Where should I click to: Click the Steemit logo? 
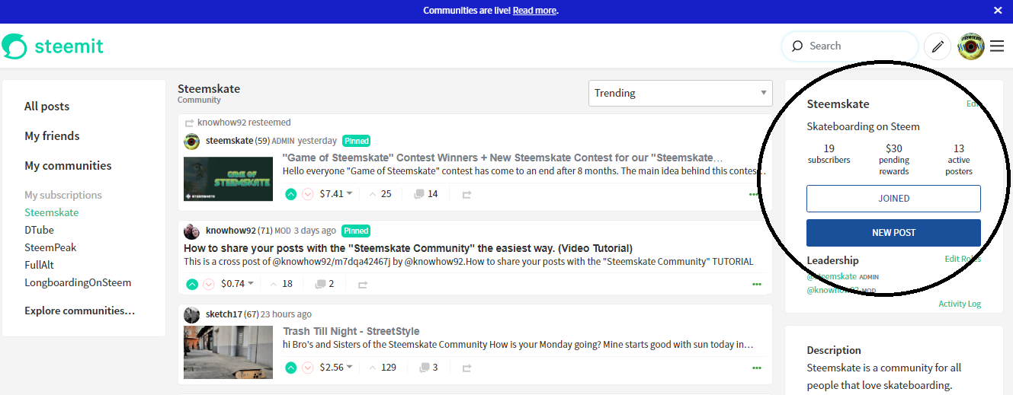pyautogui.click(x=53, y=46)
